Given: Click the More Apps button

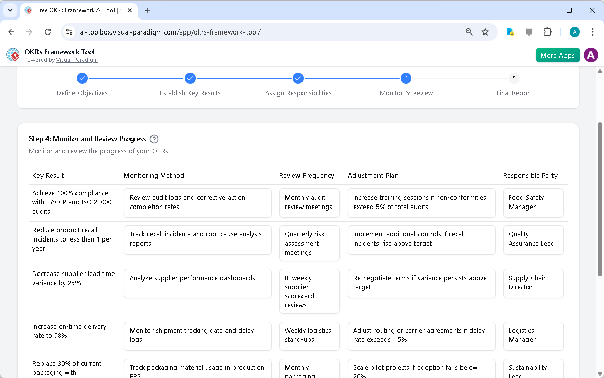Looking at the screenshot, I should click(x=557, y=55).
